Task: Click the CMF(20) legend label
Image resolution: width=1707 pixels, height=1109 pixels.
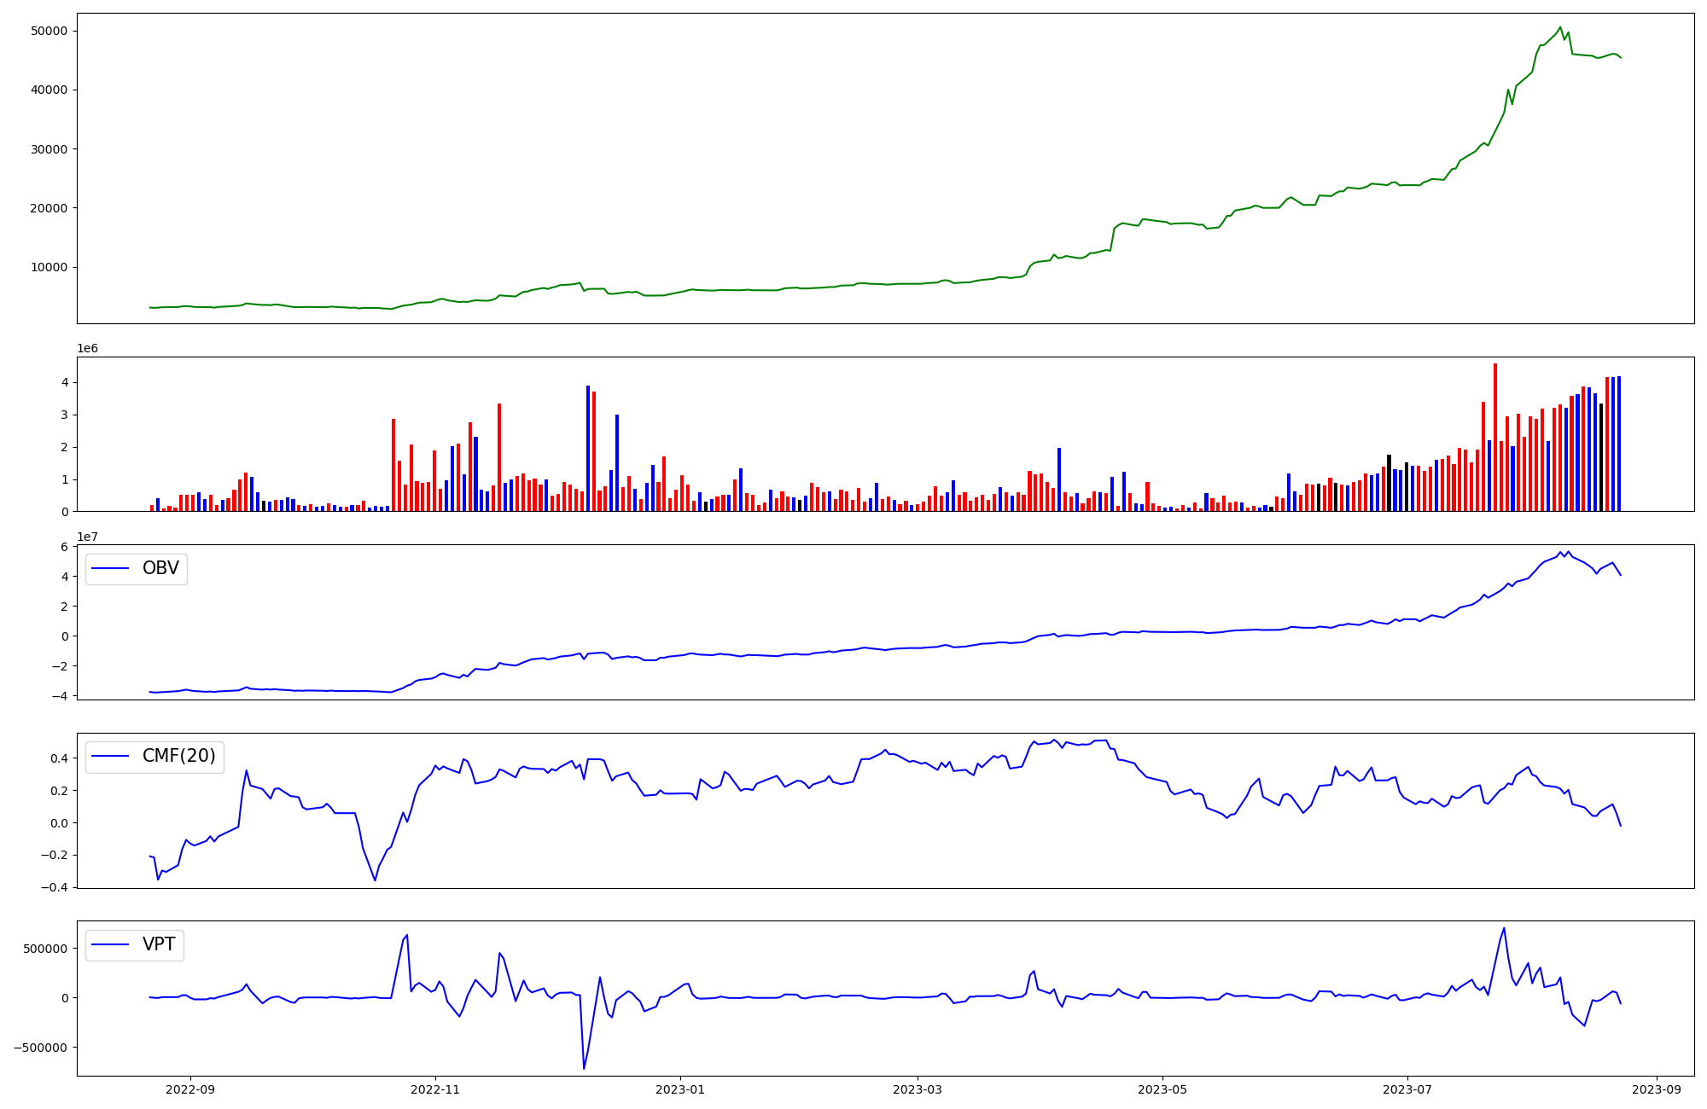Action: point(178,757)
